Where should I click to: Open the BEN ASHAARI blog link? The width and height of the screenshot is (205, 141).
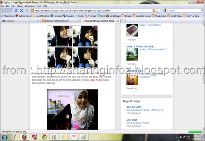(x=134, y=107)
